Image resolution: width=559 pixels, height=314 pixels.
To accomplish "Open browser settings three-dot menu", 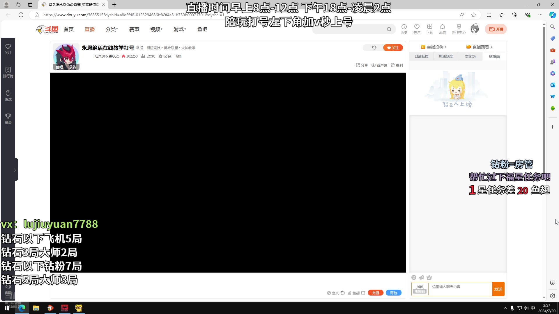I will pos(540,15).
